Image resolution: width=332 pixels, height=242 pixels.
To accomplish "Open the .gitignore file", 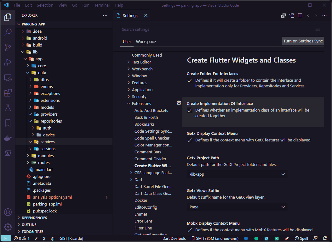I will [42, 177].
